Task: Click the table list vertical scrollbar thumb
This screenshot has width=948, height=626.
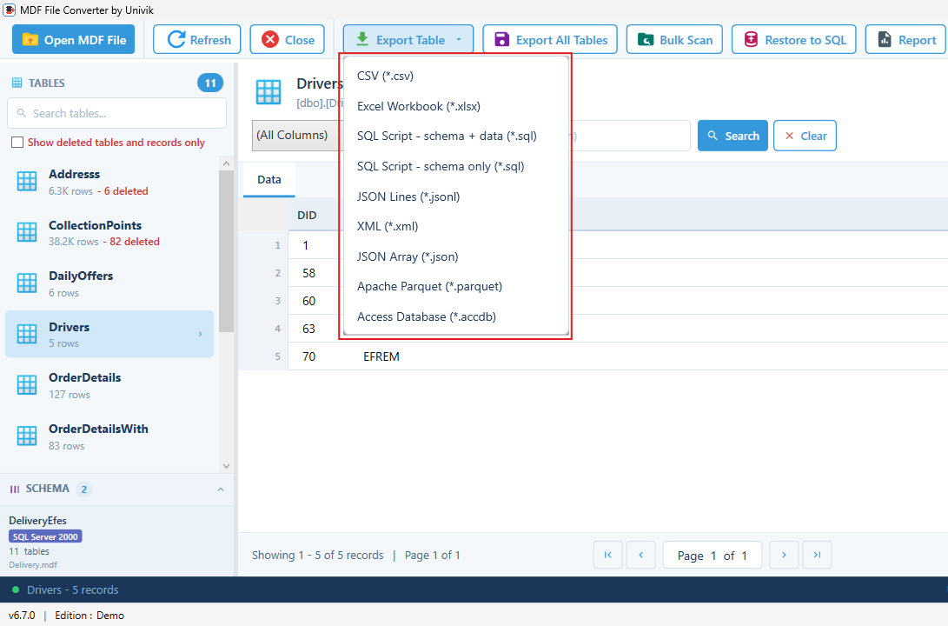Action: (x=226, y=251)
